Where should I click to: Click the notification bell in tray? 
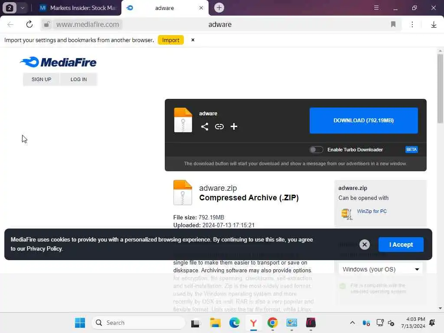(432, 323)
